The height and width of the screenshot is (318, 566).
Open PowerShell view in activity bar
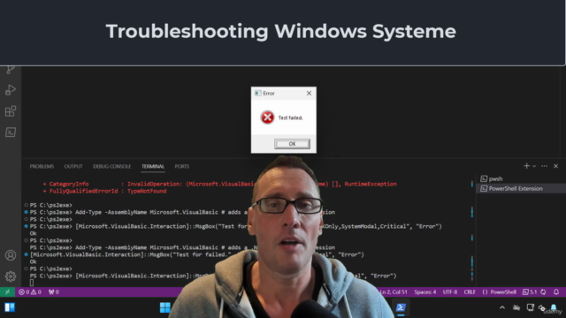(x=11, y=132)
